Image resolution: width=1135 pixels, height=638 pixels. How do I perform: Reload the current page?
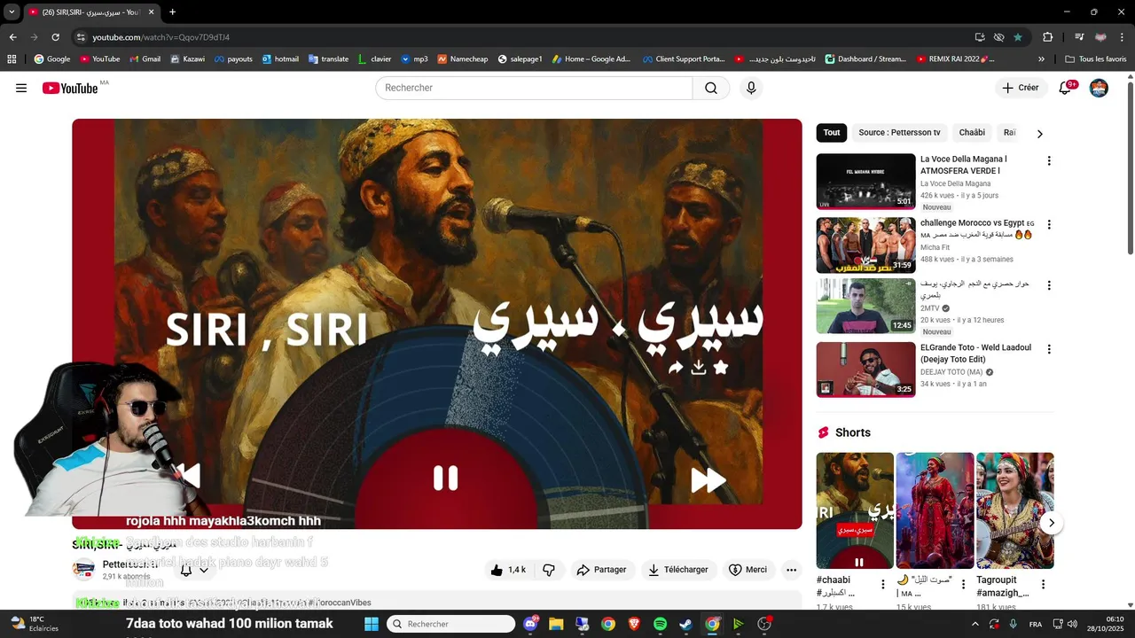click(55, 37)
